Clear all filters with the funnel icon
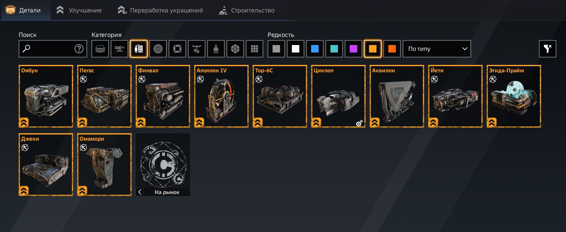Image resolution: width=566 pixels, height=232 pixels. tap(548, 49)
